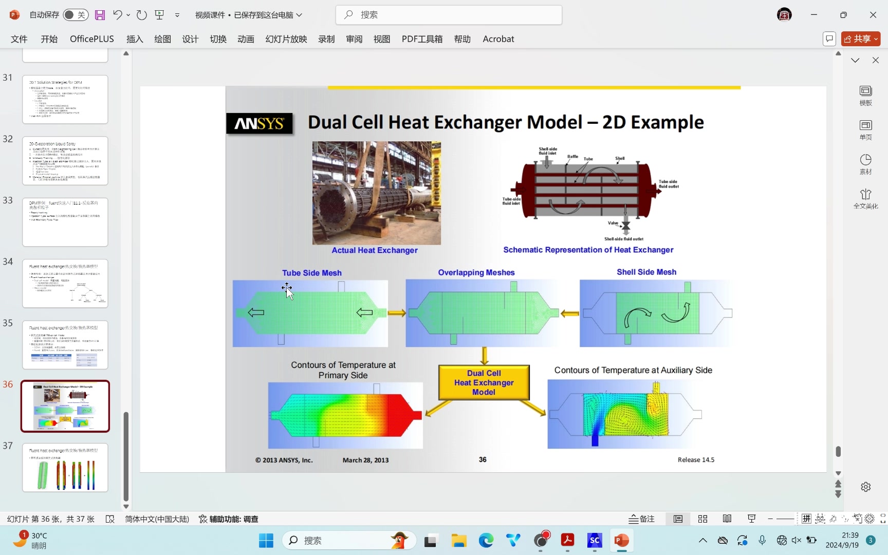Close the right side pane
The width and height of the screenshot is (888, 555).
coord(876,60)
